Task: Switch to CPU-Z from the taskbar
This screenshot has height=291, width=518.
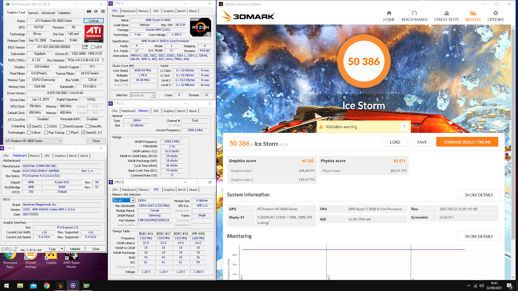Action: click(x=73, y=286)
